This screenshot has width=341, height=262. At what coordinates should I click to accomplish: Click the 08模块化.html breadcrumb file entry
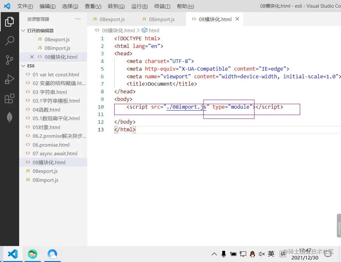click(x=115, y=30)
